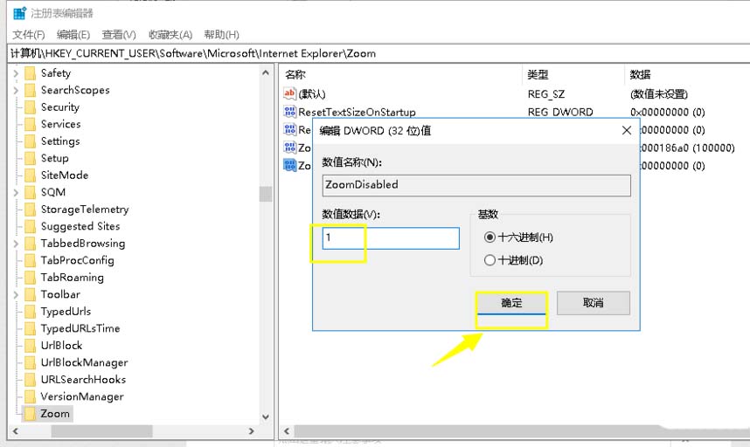Click the tree pane vertical scrollbar thumb
The width and height of the screenshot is (750, 447).
click(266, 194)
